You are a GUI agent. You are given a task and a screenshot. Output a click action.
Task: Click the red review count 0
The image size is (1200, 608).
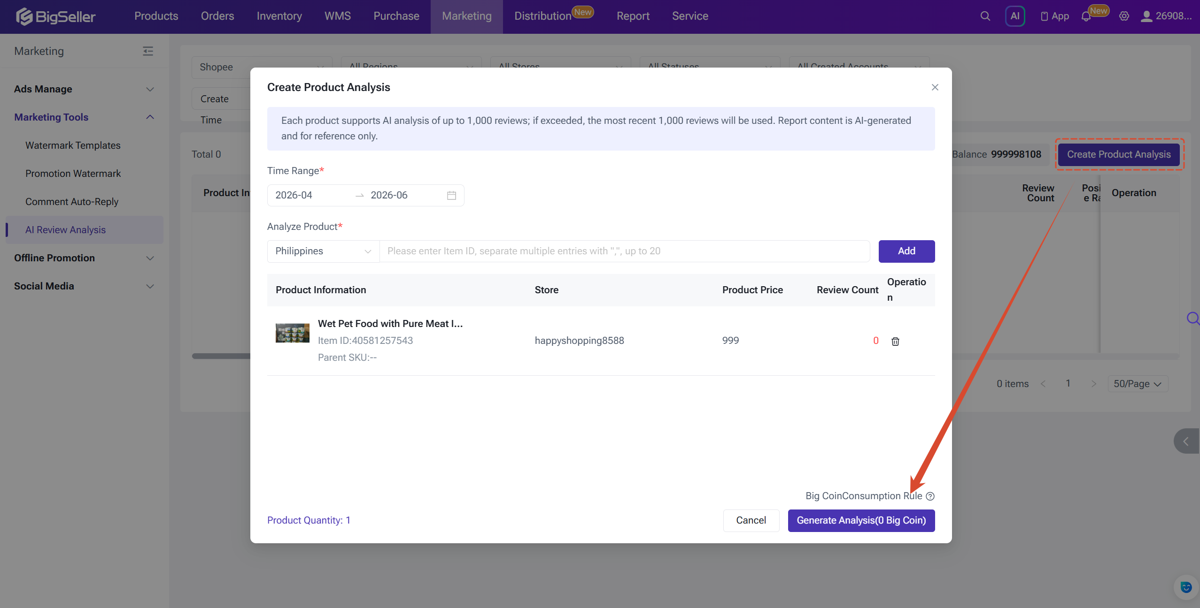(875, 341)
